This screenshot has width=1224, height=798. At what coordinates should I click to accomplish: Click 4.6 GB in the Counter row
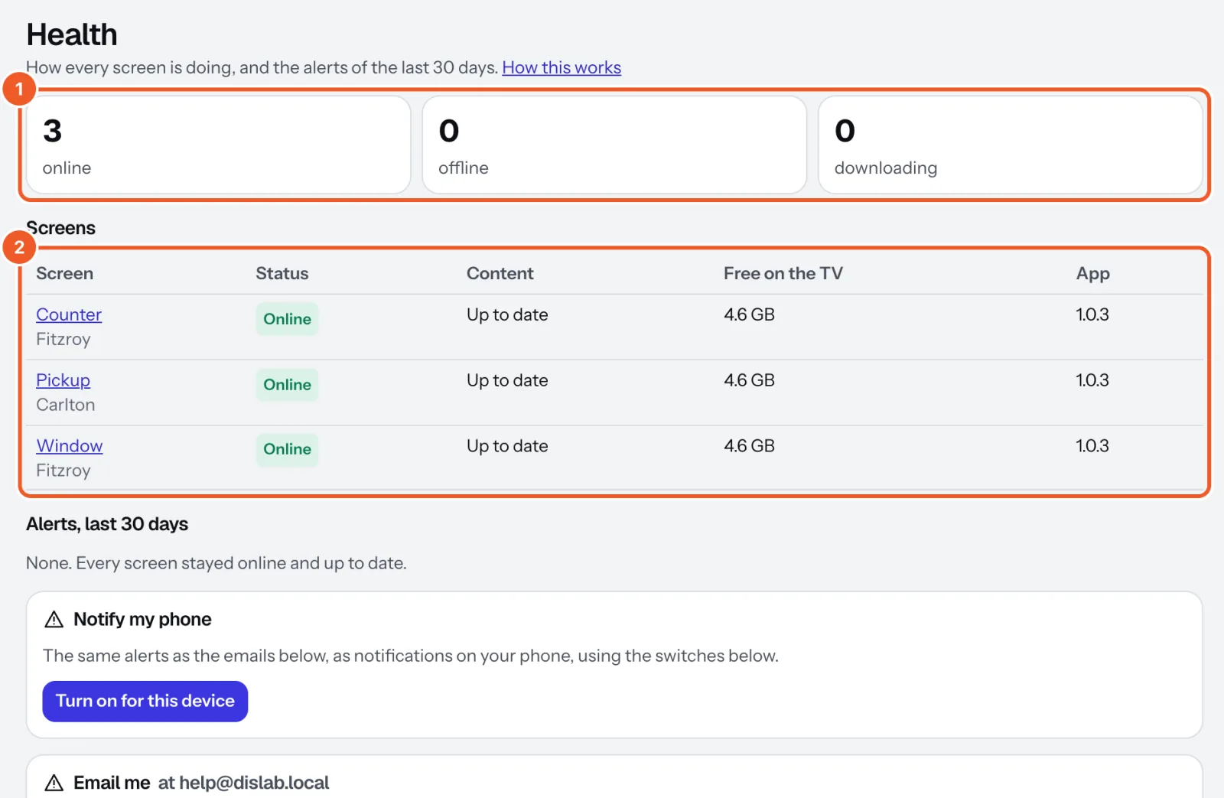749,314
